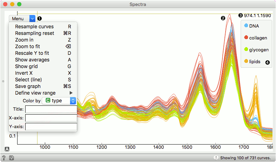
Task: Click the auto-scale A icon below the plot
Action: [x=7, y=149]
